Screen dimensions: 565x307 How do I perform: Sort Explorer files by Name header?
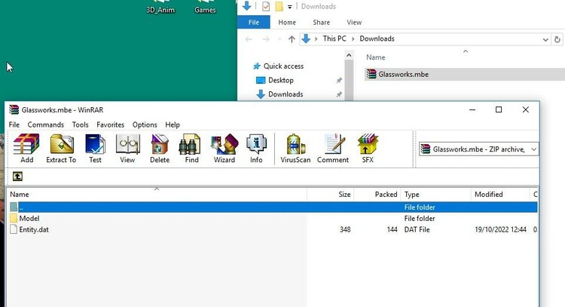375,57
